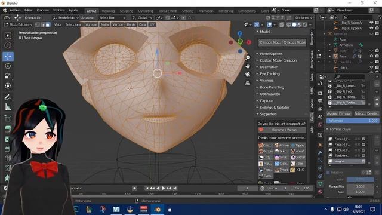Click the Import Model button
This screenshot has width=382, height=215.
coord(270,42)
